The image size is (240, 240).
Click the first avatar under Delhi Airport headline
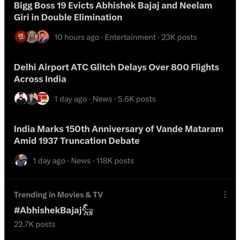20,99
